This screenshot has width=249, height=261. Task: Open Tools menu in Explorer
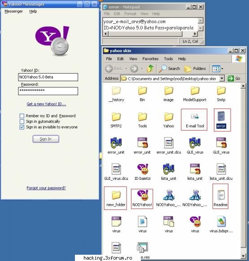click(168, 59)
